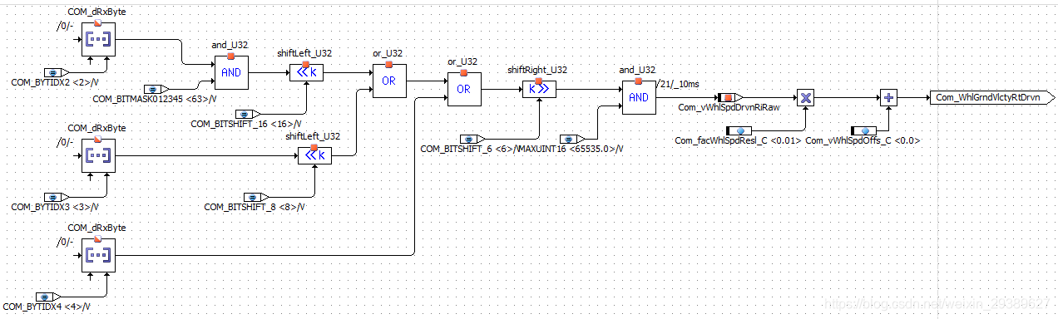Click the 'or_U32' title above the first OR
Viewport: 1058px width, 319px height.
point(388,53)
